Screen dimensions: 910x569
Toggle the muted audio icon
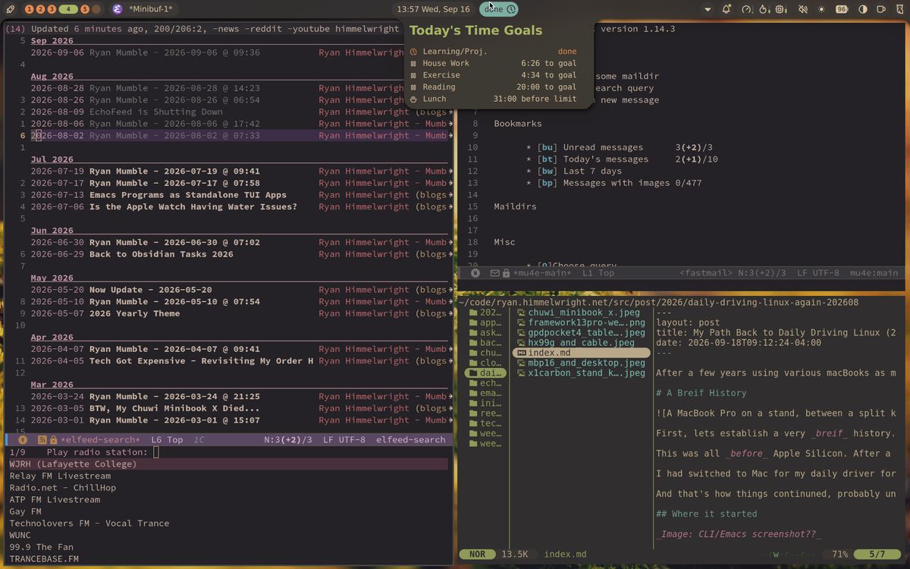pos(802,9)
